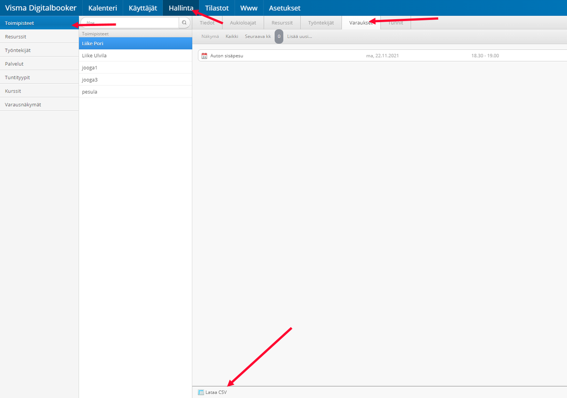Click calendar icon beside Auton sisäpesu
The image size is (567, 398).
[x=204, y=56]
